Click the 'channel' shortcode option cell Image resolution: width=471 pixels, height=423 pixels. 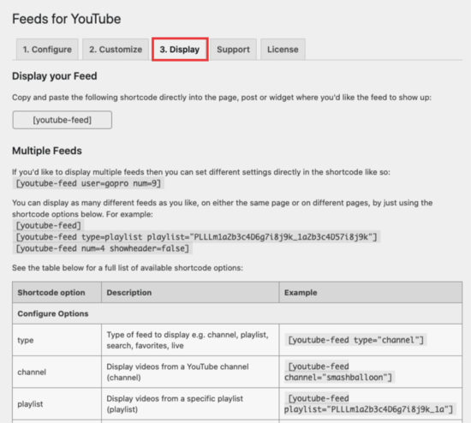point(57,372)
